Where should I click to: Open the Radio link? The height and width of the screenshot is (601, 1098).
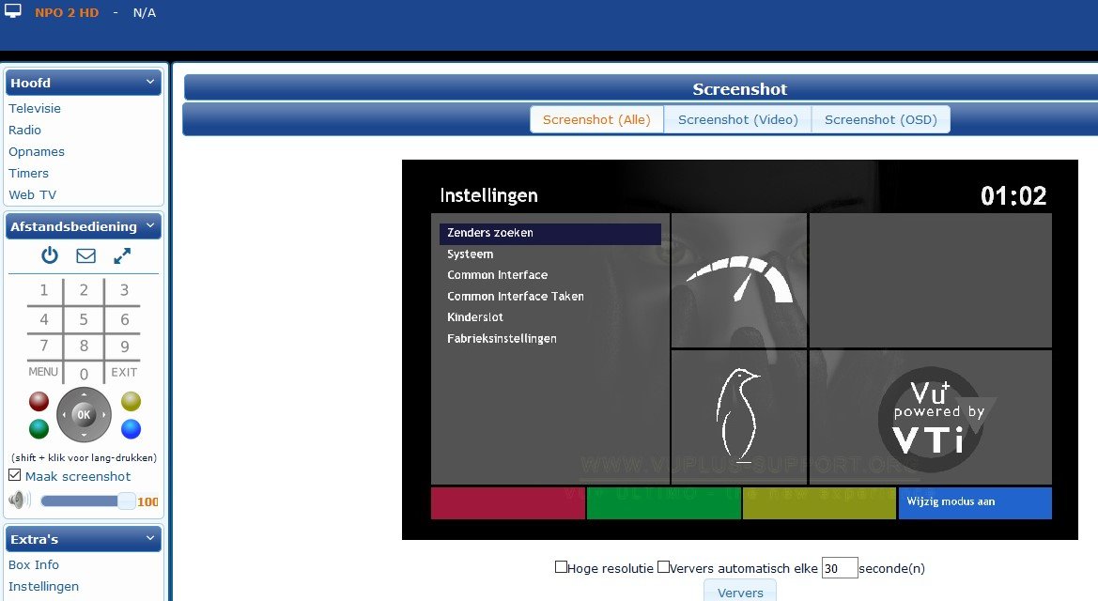click(x=24, y=131)
